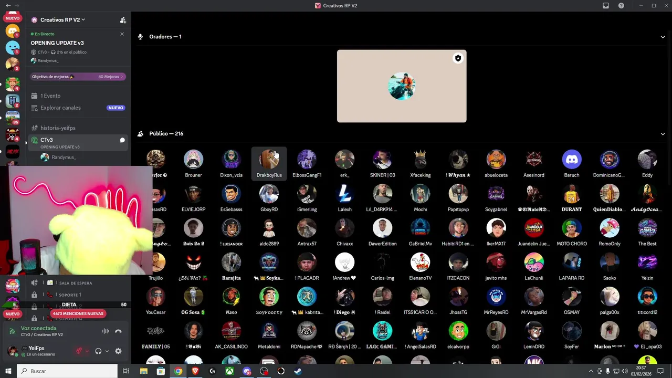
Task: Open headphone output options arrow
Action: tap(107, 351)
